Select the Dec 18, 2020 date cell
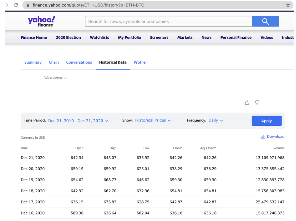This screenshot has height=221, width=296. [x=33, y=191]
